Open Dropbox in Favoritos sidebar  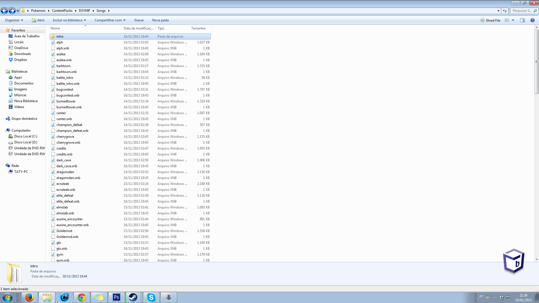coord(20,60)
